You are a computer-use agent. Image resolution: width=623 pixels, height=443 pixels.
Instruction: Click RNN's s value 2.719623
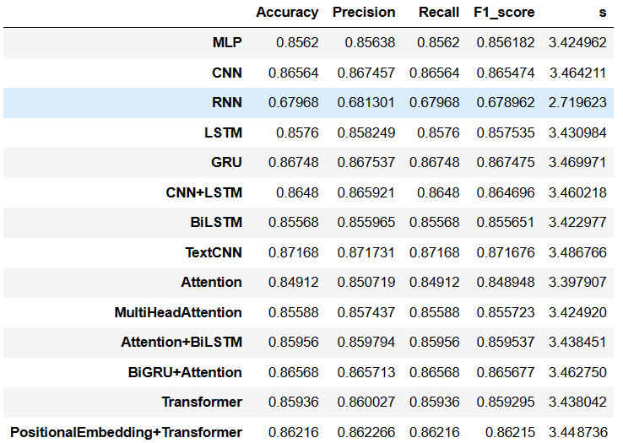pos(577,102)
